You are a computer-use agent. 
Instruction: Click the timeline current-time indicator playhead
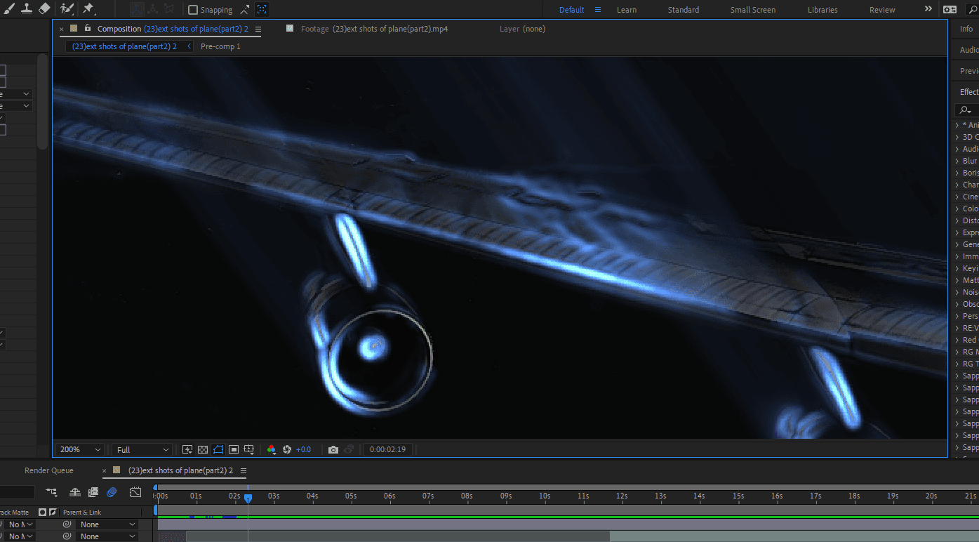248,498
